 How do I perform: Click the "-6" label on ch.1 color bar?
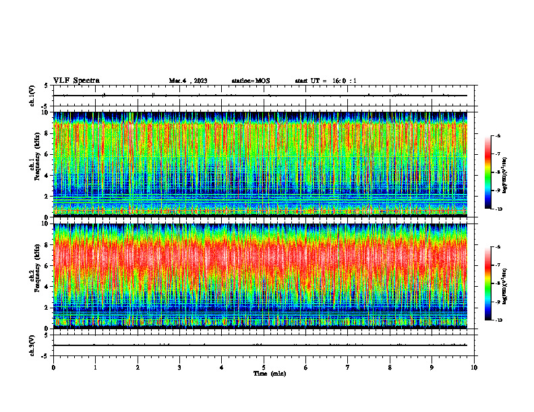(498, 135)
